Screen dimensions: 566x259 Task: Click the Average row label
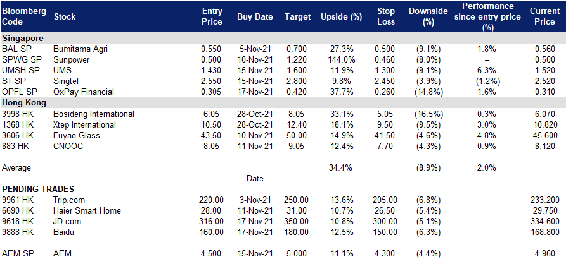click(16, 167)
